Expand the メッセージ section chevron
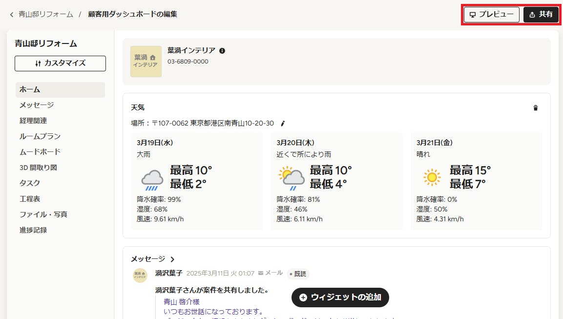This screenshot has height=319, width=563. point(172,259)
